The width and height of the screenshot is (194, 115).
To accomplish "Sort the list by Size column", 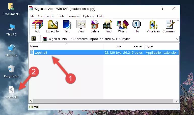I will pyautogui.click(x=113, y=46).
